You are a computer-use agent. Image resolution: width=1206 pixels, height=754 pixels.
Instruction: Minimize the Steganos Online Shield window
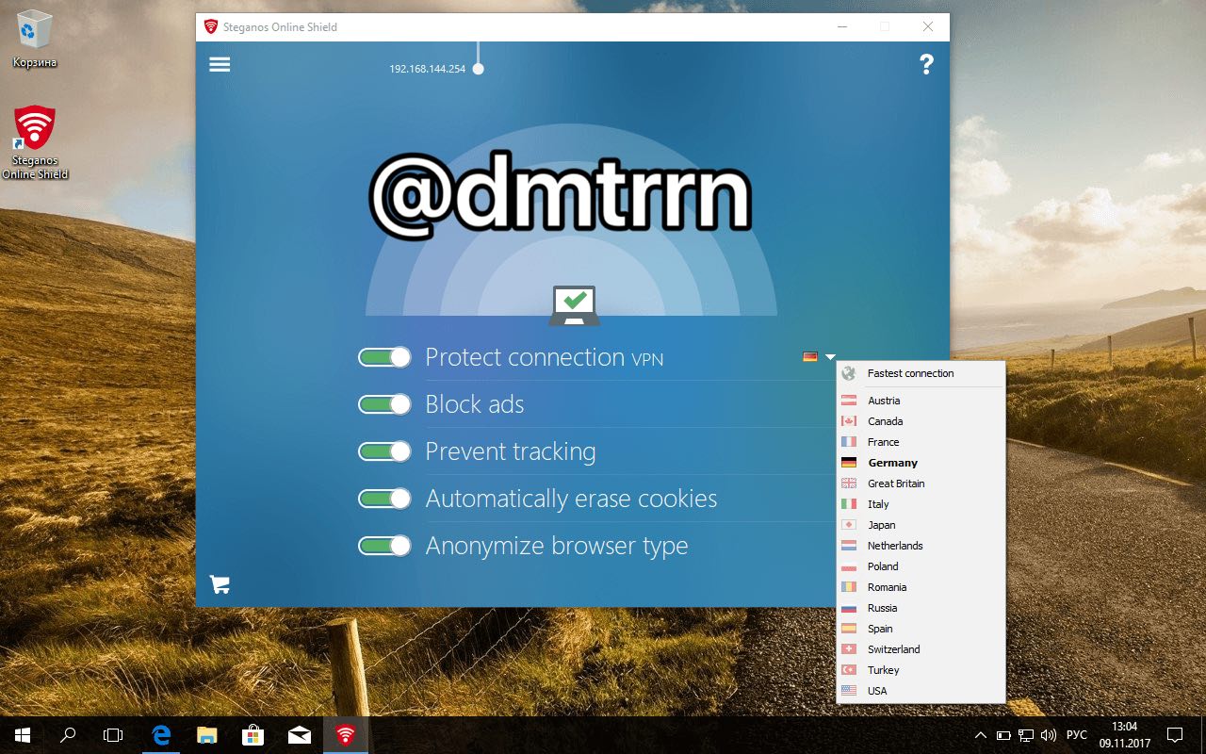click(x=840, y=26)
